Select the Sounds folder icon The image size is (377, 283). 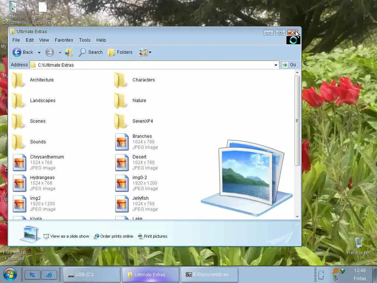(x=18, y=142)
